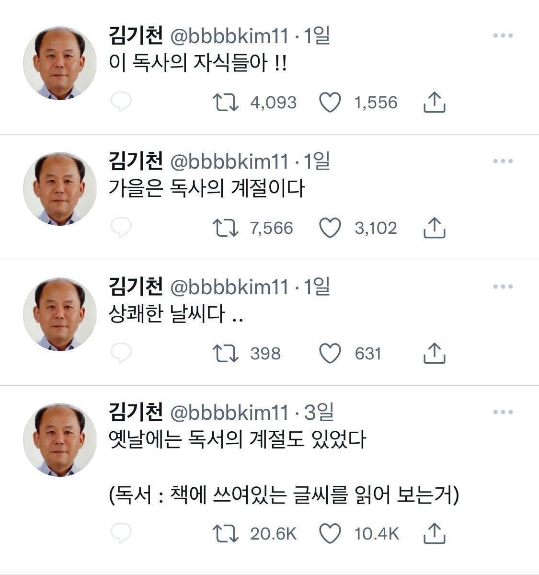The width and height of the screenshot is (539, 575).
Task: Retweet the tweet with 7,566 retweets
Action: 225,228
